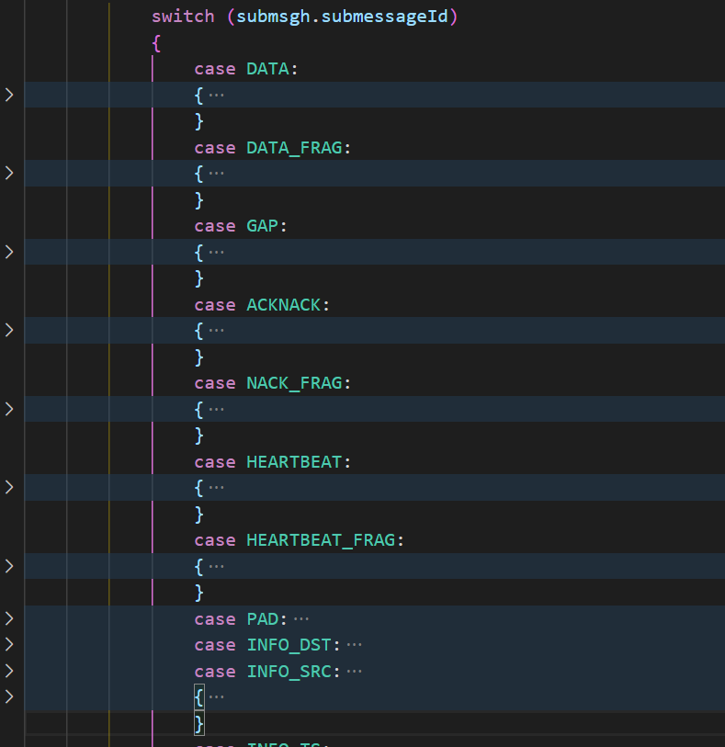Screen dimensions: 725x747
Task: Click the gutter fold chevron for GAP case
Action: [x=9, y=252]
